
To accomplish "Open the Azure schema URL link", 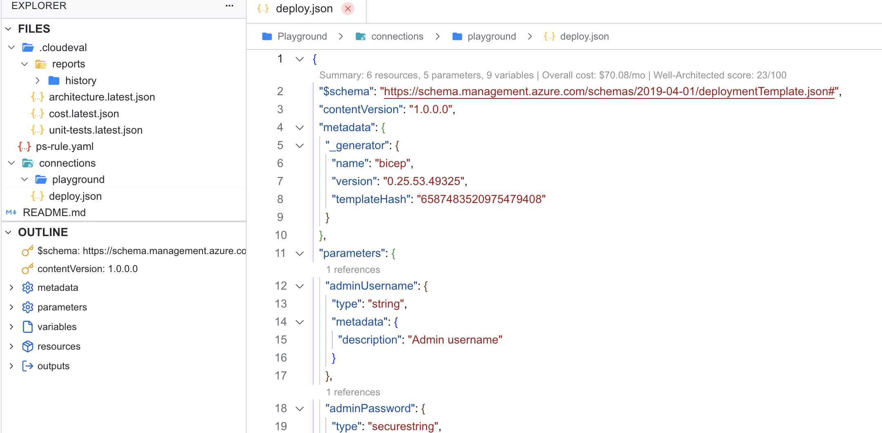I will click(x=609, y=92).
